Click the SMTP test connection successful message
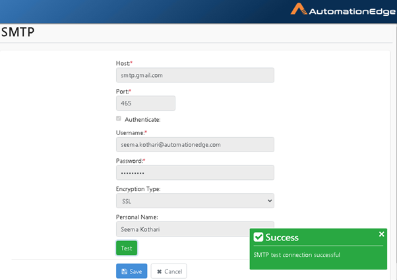Image resolution: width=397 pixels, height=280 pixels. 297,255
